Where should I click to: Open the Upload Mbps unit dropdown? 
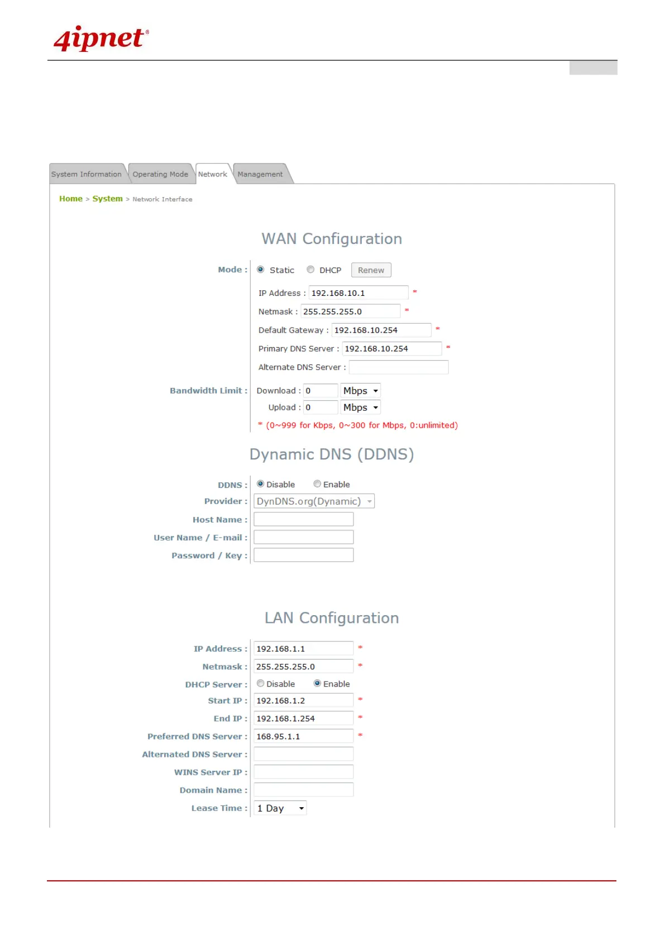tap(361, 407)
